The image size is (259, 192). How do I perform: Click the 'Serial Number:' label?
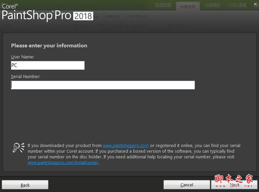26,76
